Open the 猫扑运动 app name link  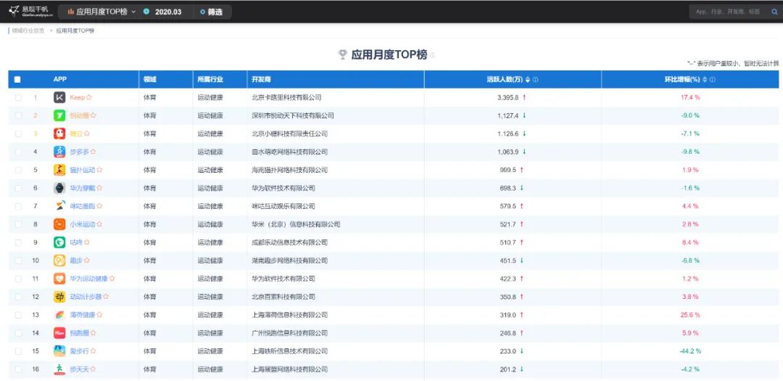83,170
